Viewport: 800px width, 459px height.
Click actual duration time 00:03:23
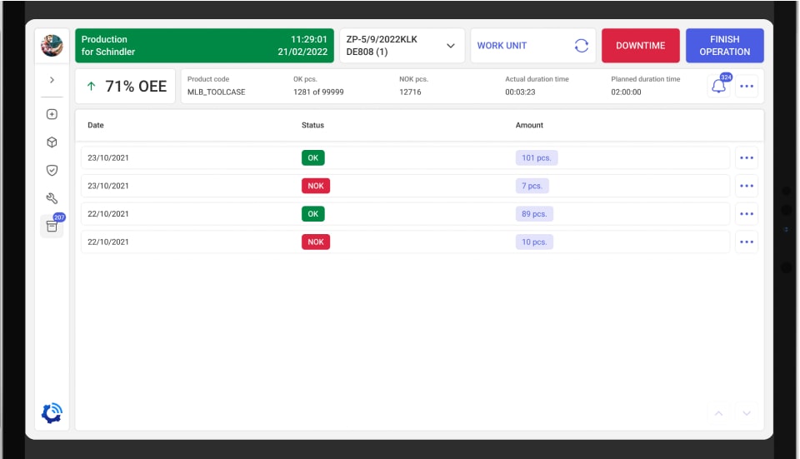click(x=520, y=92)
